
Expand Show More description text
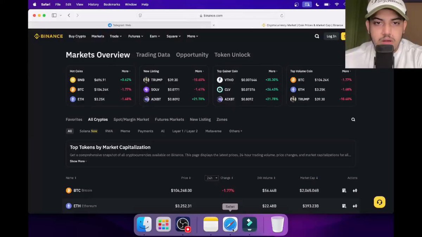[78, 161]
